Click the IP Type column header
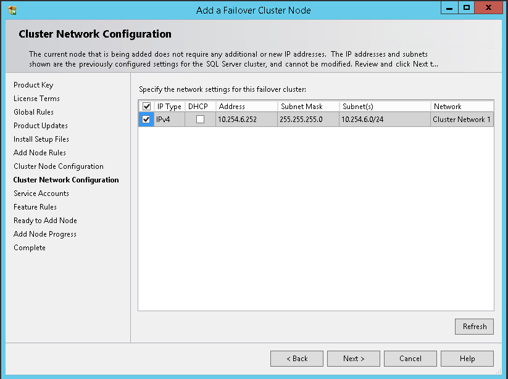 (170, 107)
